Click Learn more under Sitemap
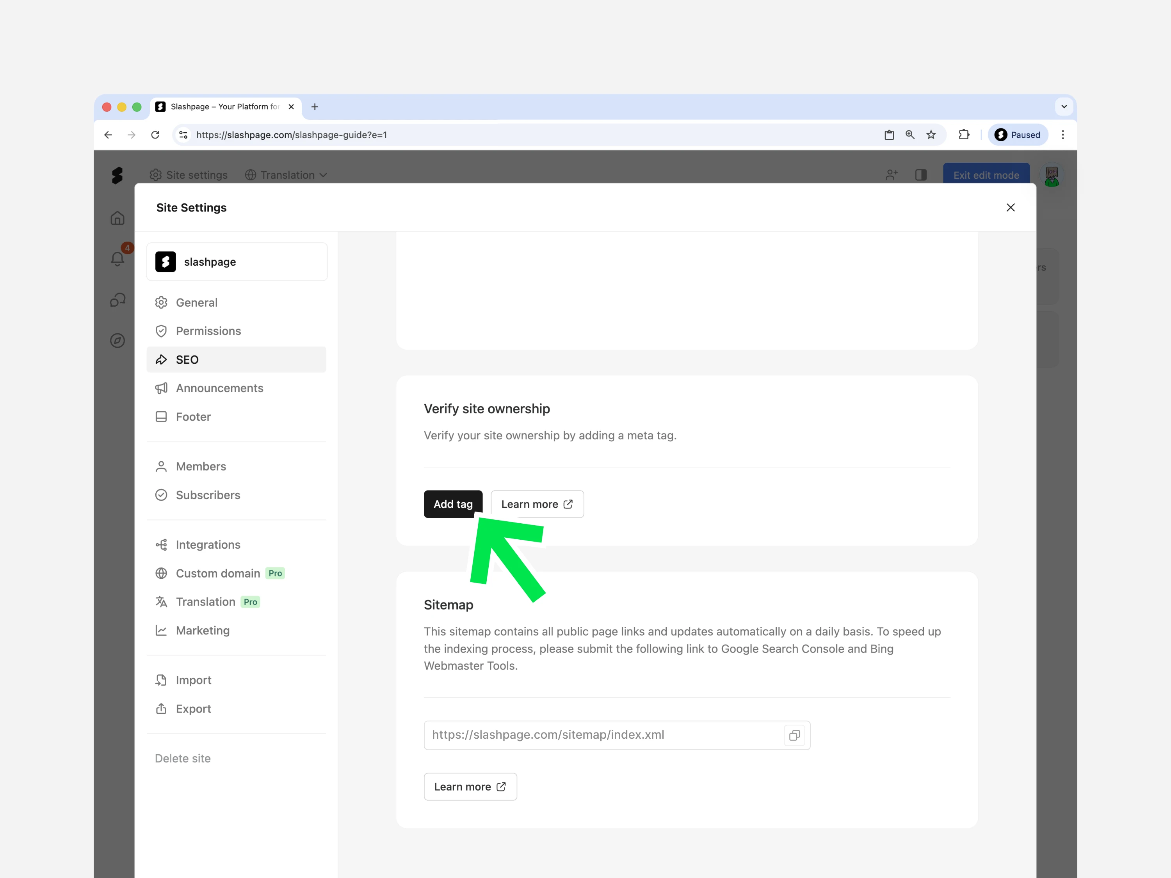 tap(470, 786)
